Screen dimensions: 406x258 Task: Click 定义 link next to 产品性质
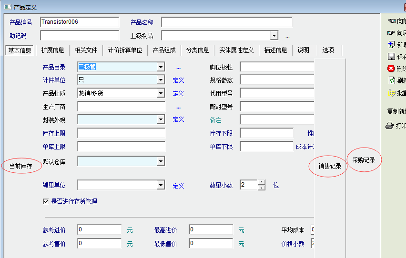(x=178, y=93)
